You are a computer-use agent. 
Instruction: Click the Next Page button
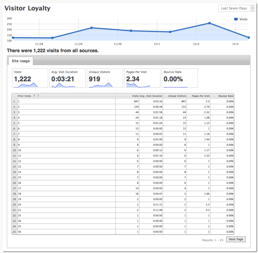(x=235, y=239)
